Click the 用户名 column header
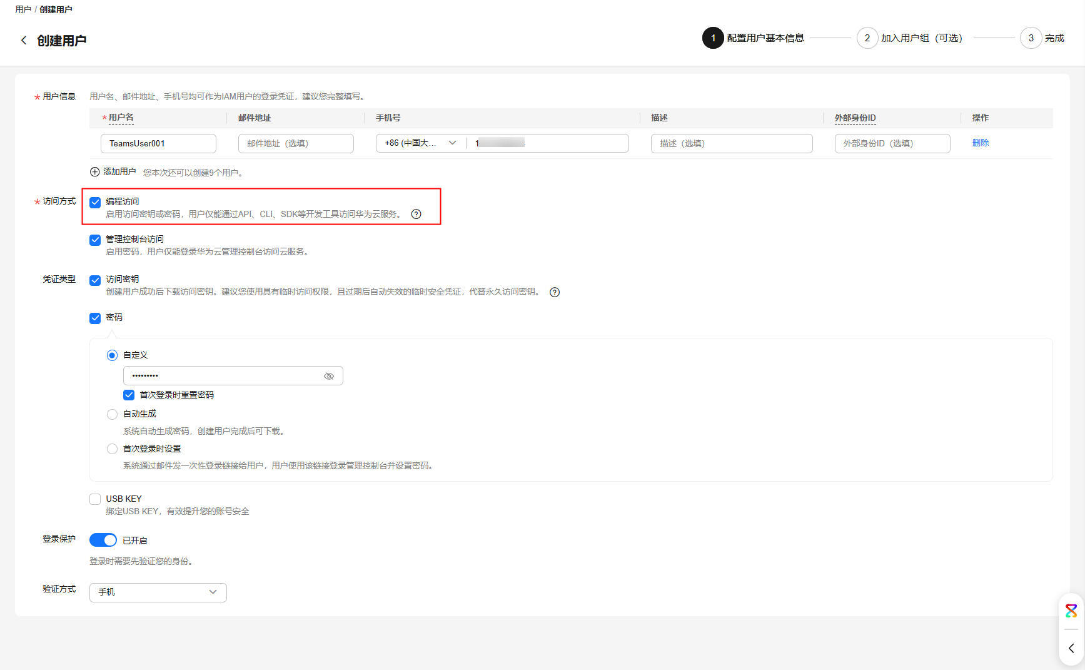Viewport: 1085px width, 670px height. point(121,118)
